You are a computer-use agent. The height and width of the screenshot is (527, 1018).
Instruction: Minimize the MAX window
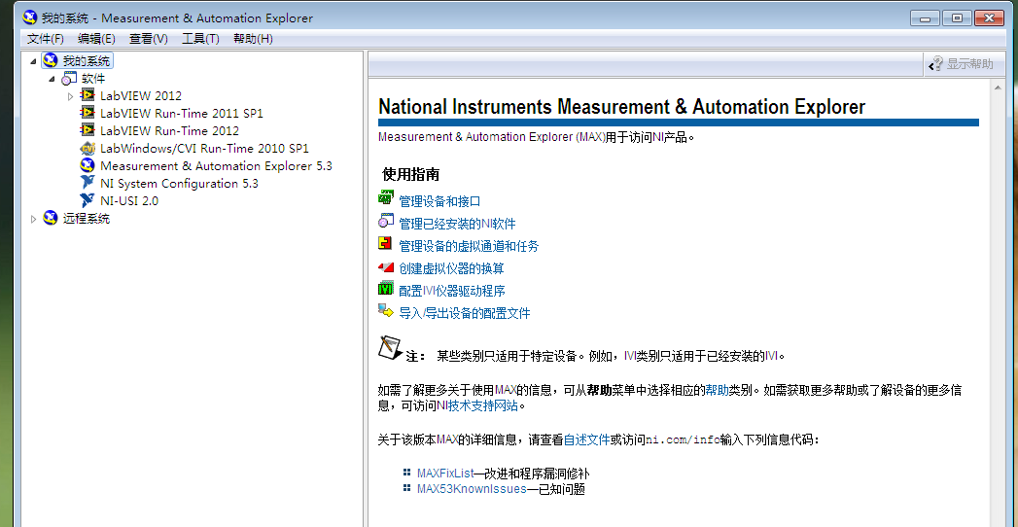point(926,18)
